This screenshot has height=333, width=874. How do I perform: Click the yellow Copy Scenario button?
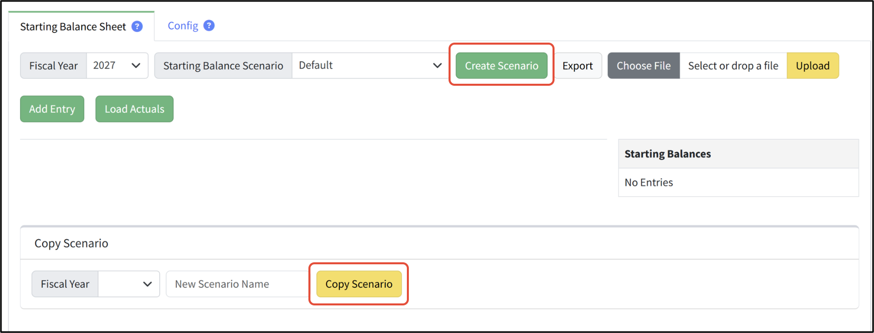359,284
